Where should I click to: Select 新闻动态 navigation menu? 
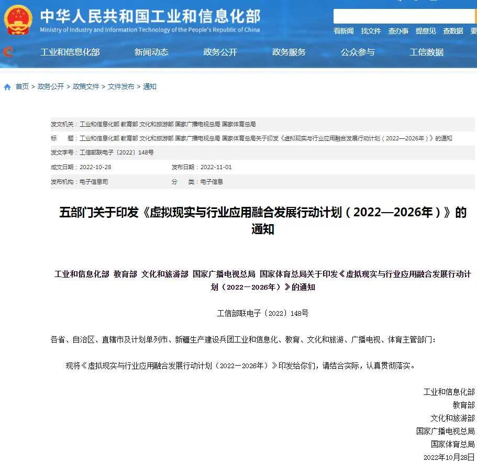coord(151,52)
